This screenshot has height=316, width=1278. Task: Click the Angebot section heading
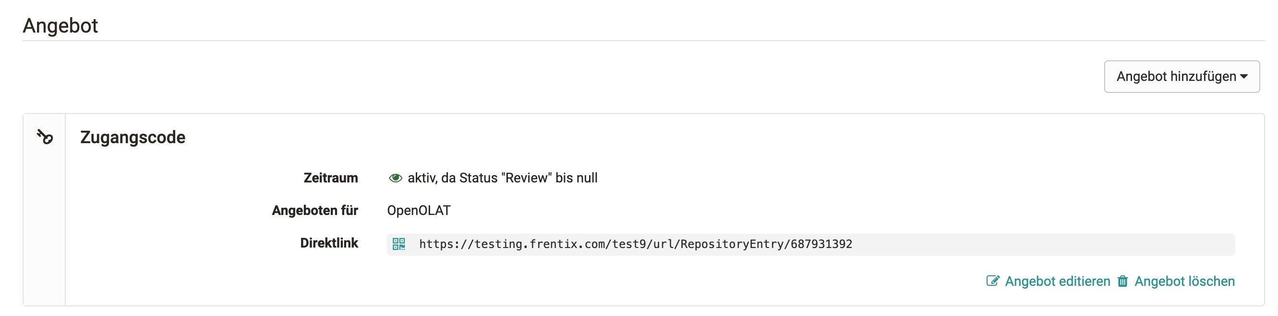point(60,26)
